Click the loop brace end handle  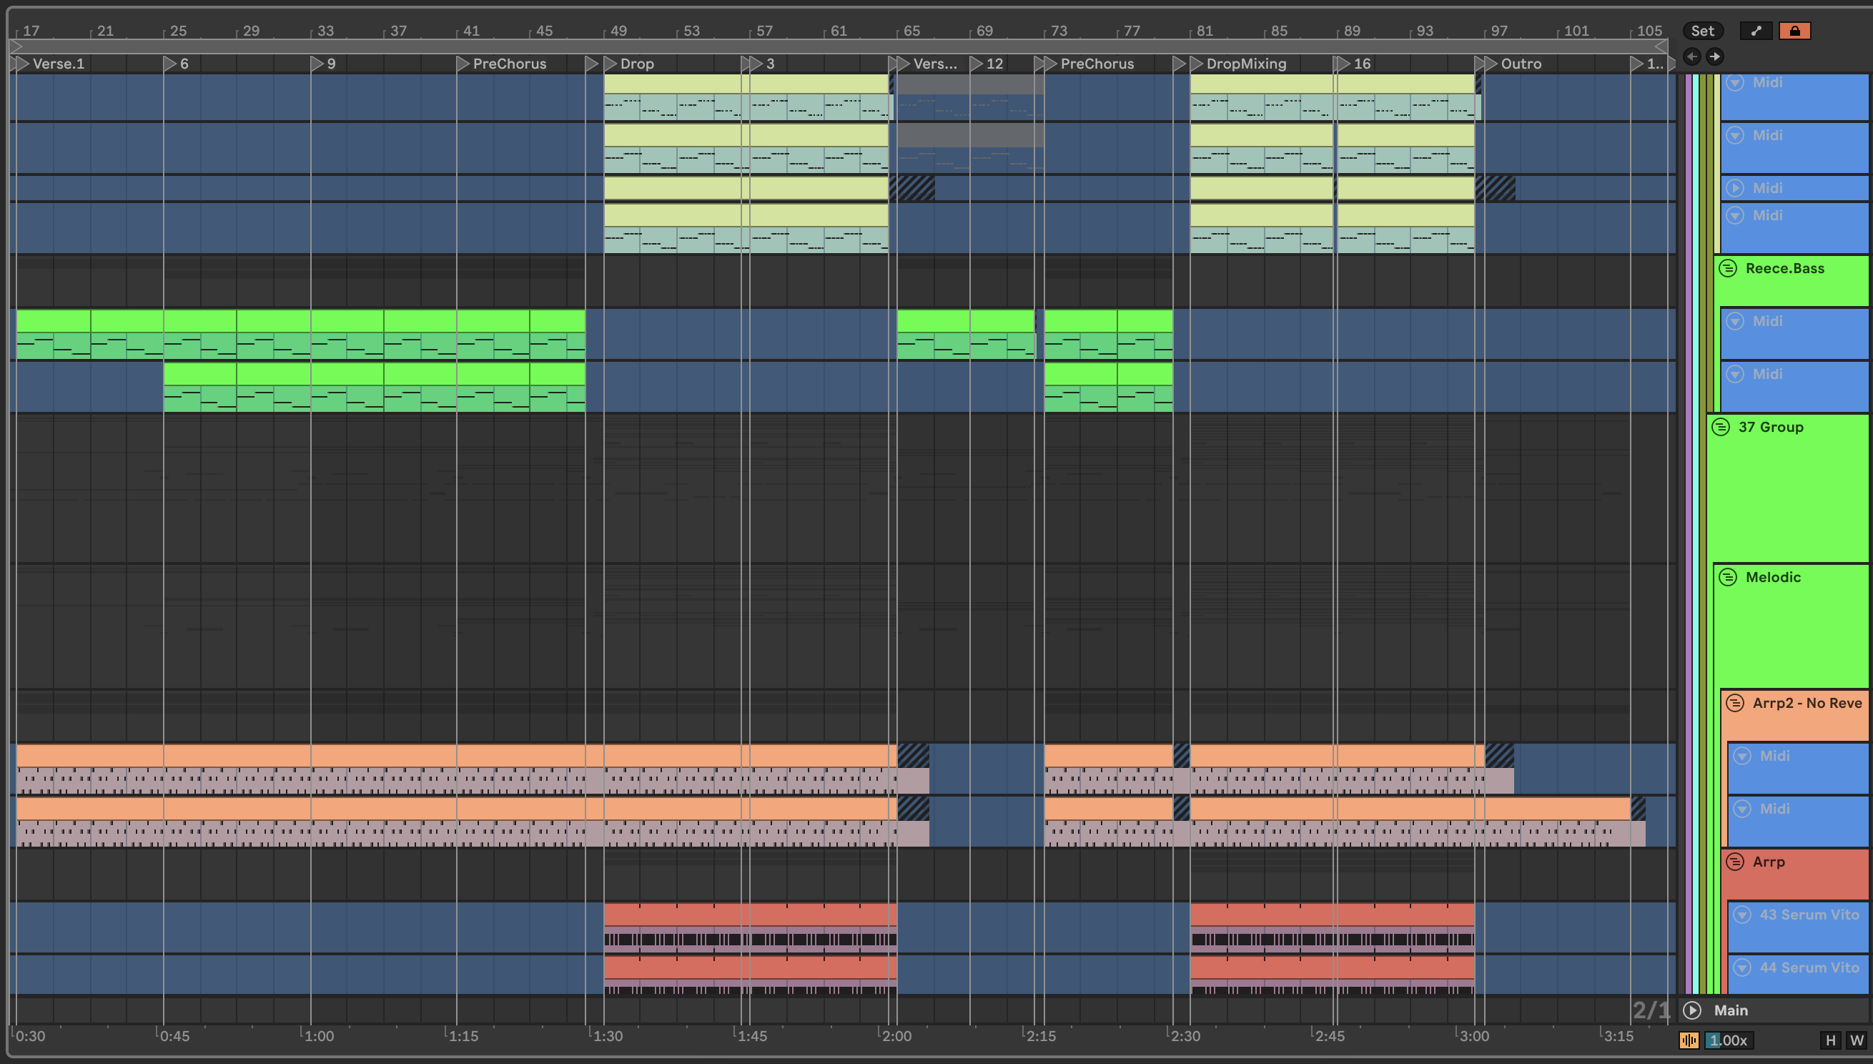point(1661,46)
